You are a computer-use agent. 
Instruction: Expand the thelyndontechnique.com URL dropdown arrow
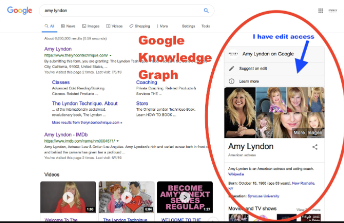click(x=111, y=55)
